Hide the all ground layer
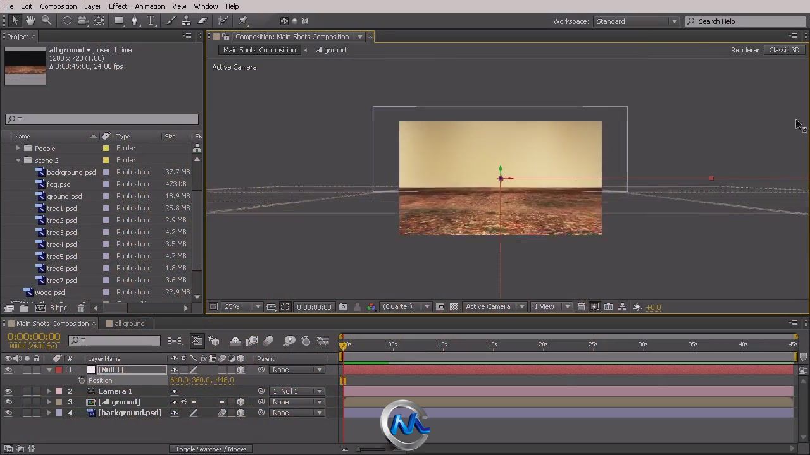Image resolution: width=810 pixels, height=455 pixels. pos(8,402)
